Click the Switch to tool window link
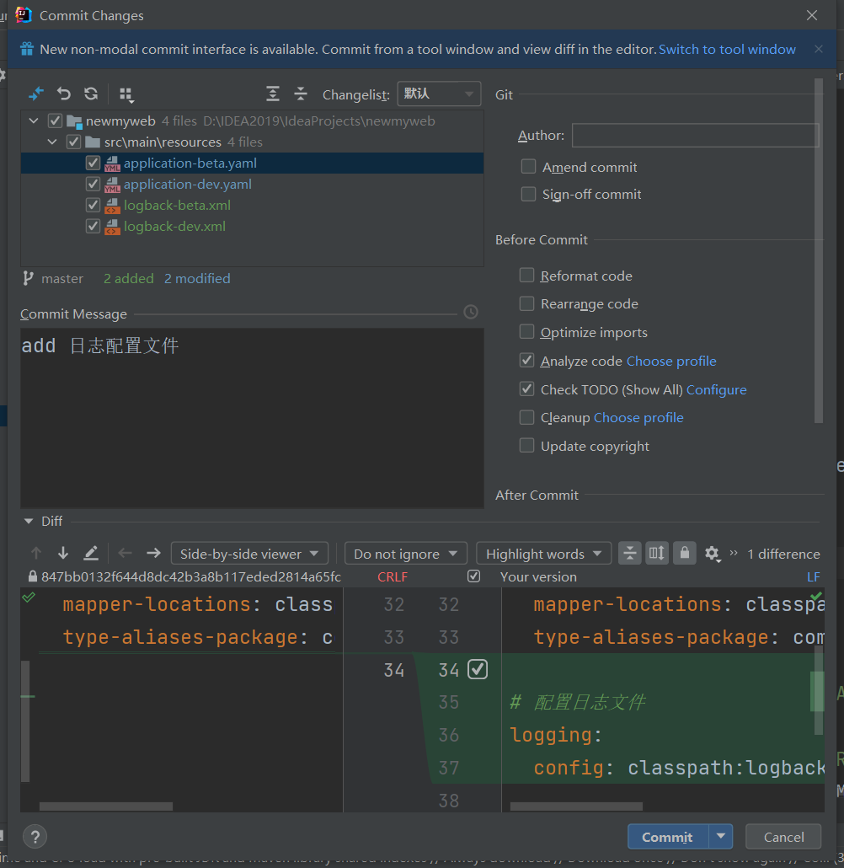Viewport: 844px width, 868px height. point(727,49)
